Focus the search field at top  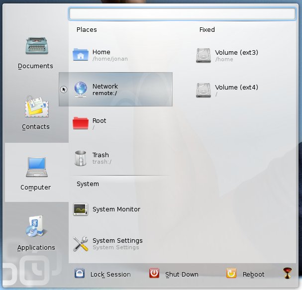click(x=182, y=13)
